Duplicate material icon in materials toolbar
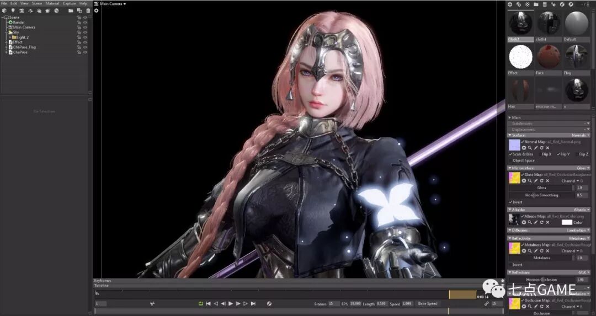 point(518,4)
